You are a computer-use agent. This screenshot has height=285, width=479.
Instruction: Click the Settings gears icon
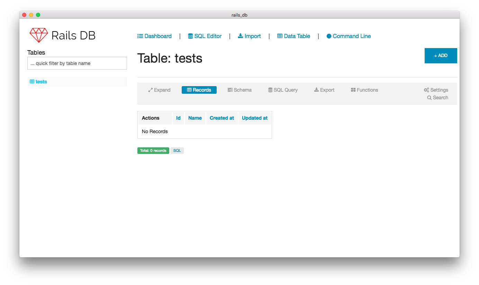426,90
